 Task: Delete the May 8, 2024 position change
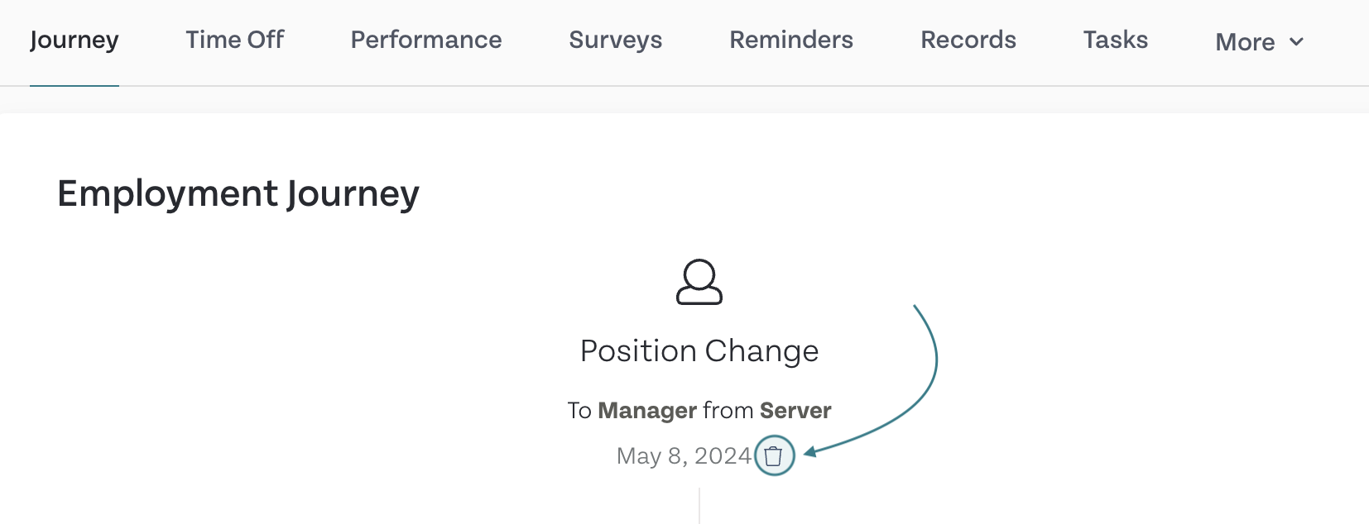pyautogui.click(x=774, y=455)
